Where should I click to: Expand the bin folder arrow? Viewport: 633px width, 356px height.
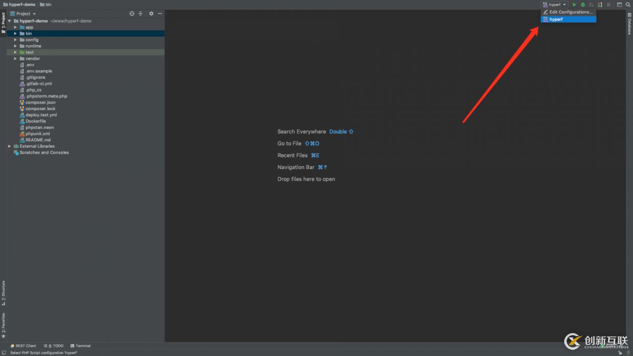(15, 34)
